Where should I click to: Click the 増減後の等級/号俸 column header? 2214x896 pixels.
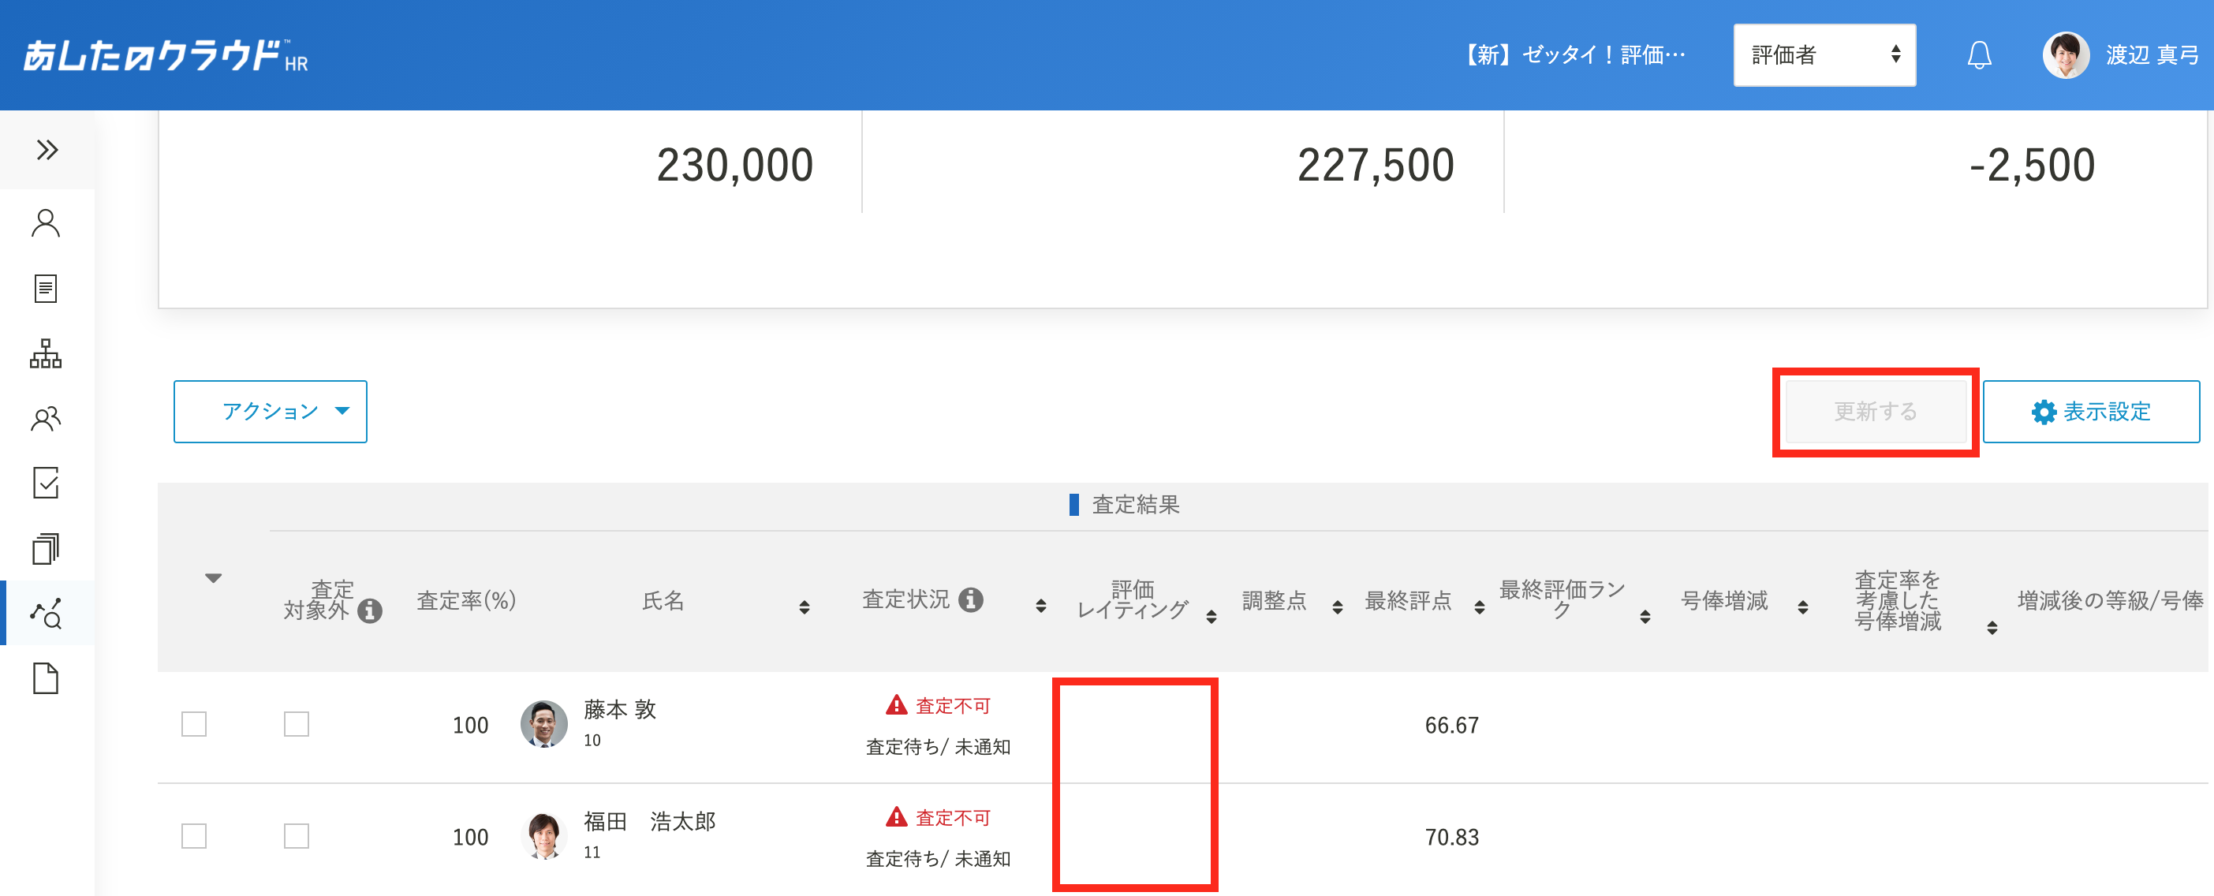(2110, 600)
